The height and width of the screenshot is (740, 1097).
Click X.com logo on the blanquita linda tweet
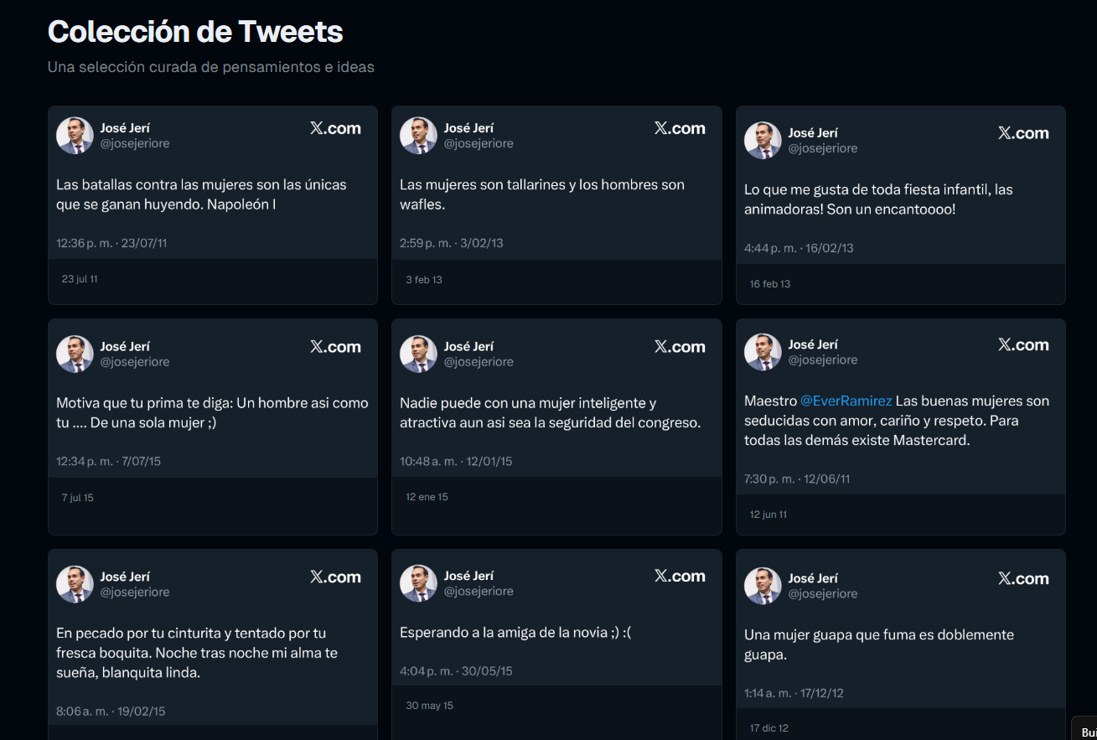point(335,577)
